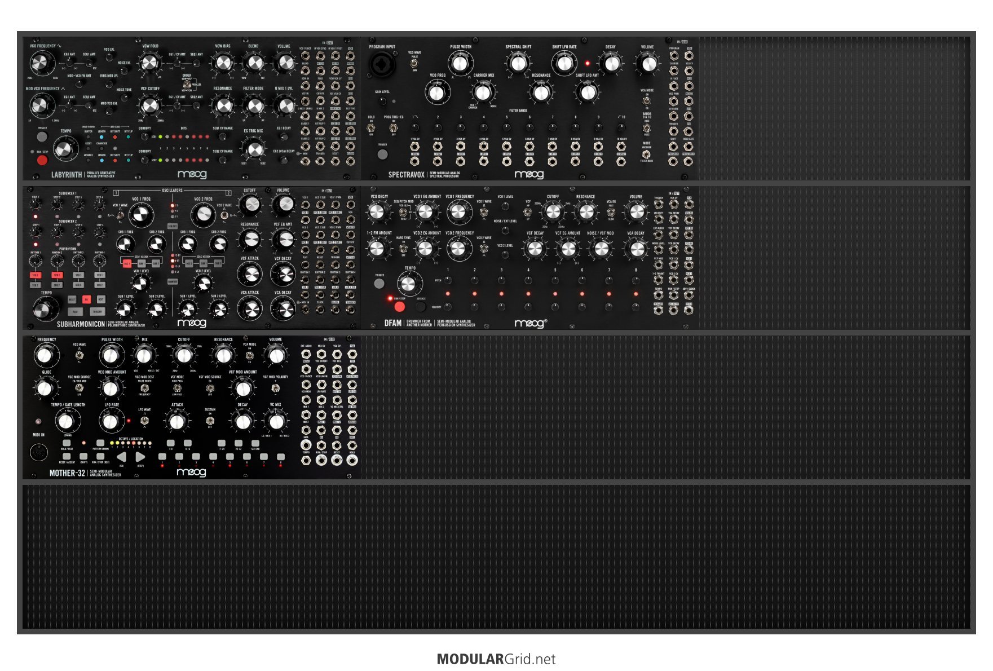The height and width of the screenshot is (671, 993).
Task: Click the Labyrinth grey TRIGGER button
Action: click(x=42, y=136)
